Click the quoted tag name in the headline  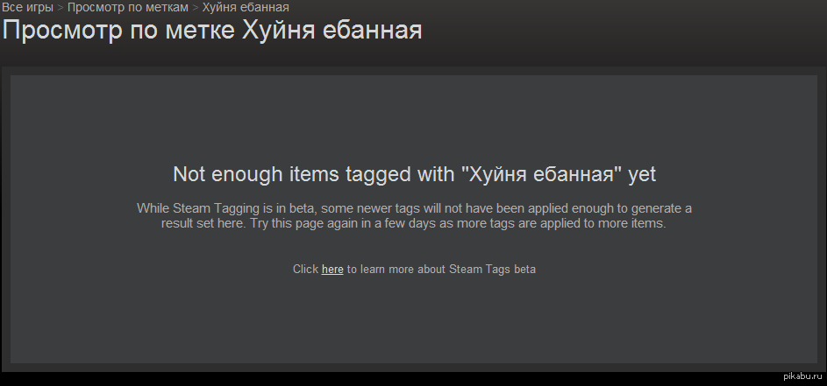pos(540,174)
